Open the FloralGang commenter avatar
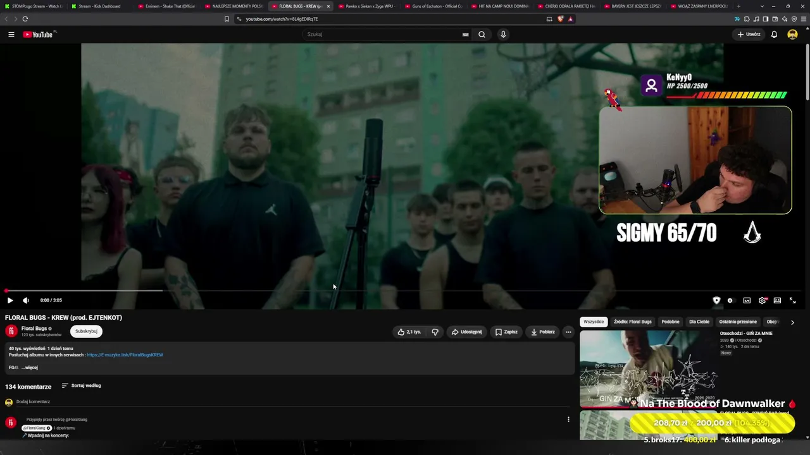 point(10,422)
